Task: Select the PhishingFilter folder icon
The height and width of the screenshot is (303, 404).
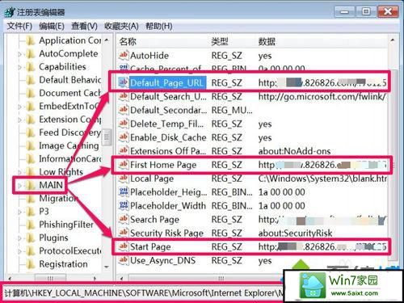Action: (x=31, y=225)
